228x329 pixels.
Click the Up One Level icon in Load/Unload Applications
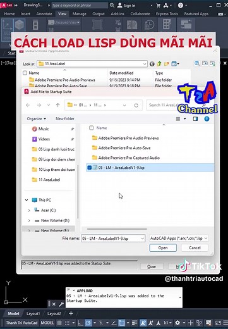pyautogui.click(x=159, y=64)
